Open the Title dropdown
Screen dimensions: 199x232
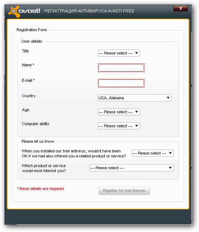click(119, 53)
